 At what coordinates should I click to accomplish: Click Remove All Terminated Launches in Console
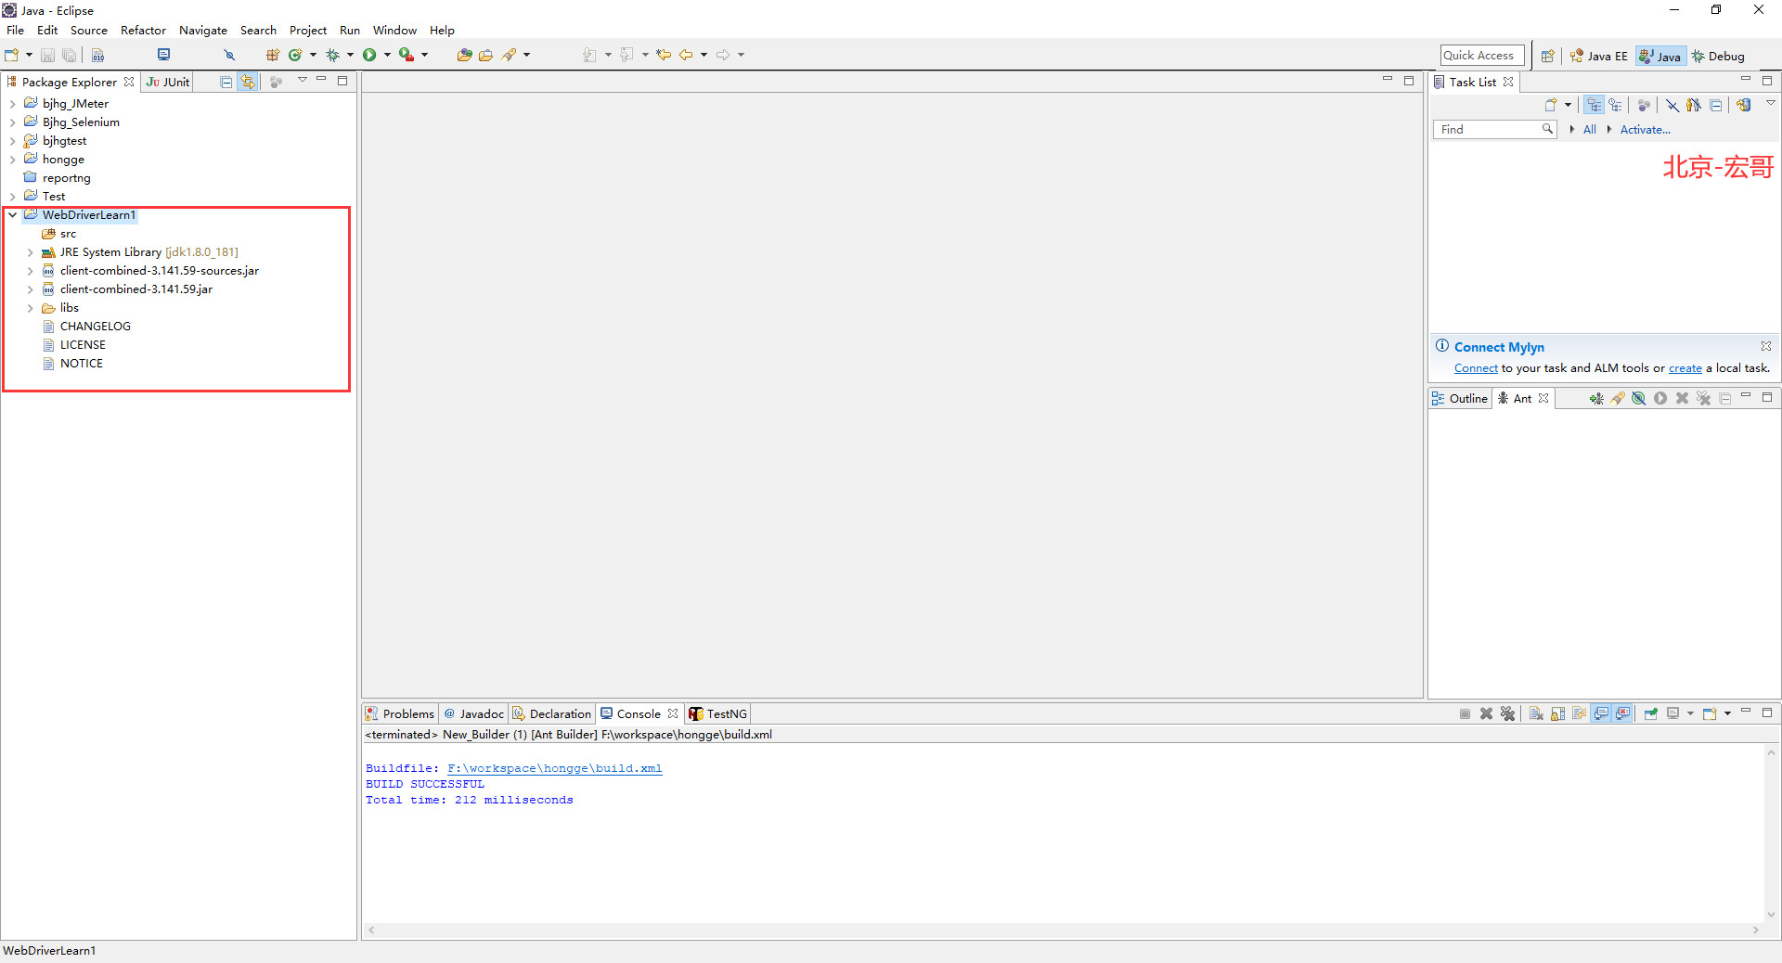[x=1507, y=713]
